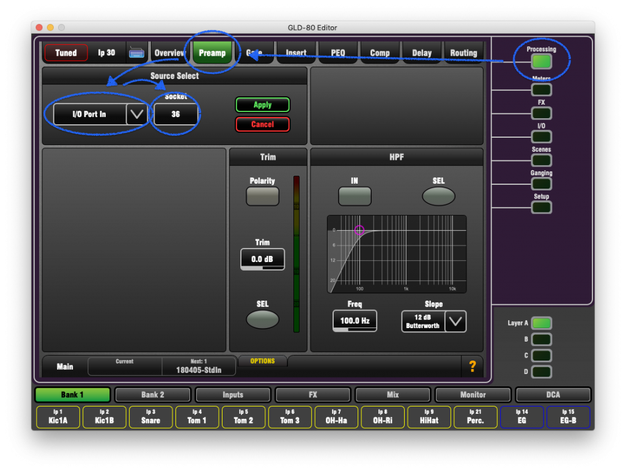Show the DCA strip bank

(553, 394)
